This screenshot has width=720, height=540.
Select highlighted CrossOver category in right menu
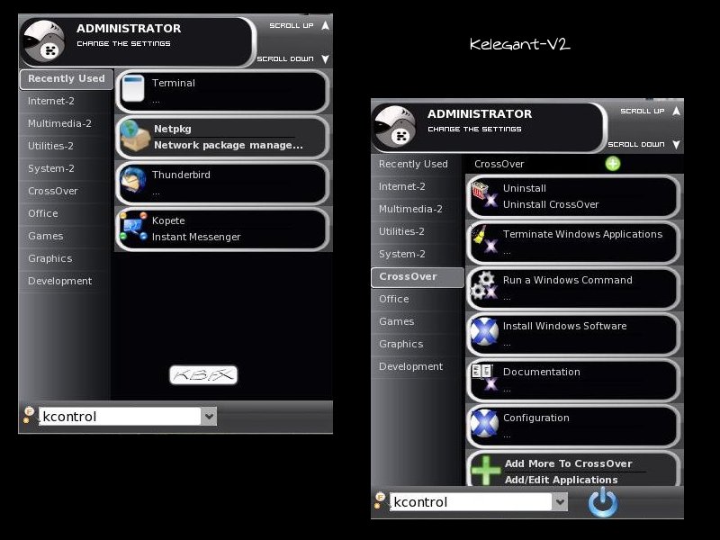pyautogui.click(x=418, y=277)
